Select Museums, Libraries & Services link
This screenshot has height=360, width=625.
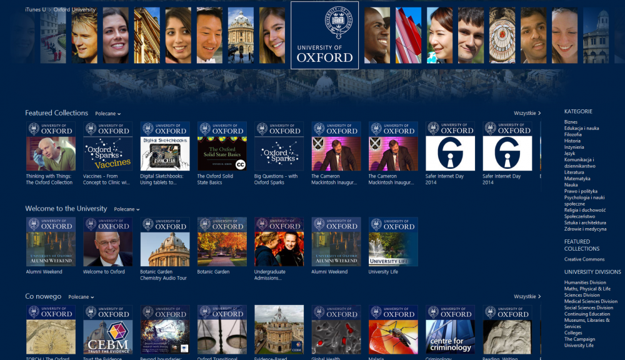click(x=587, y=323)
